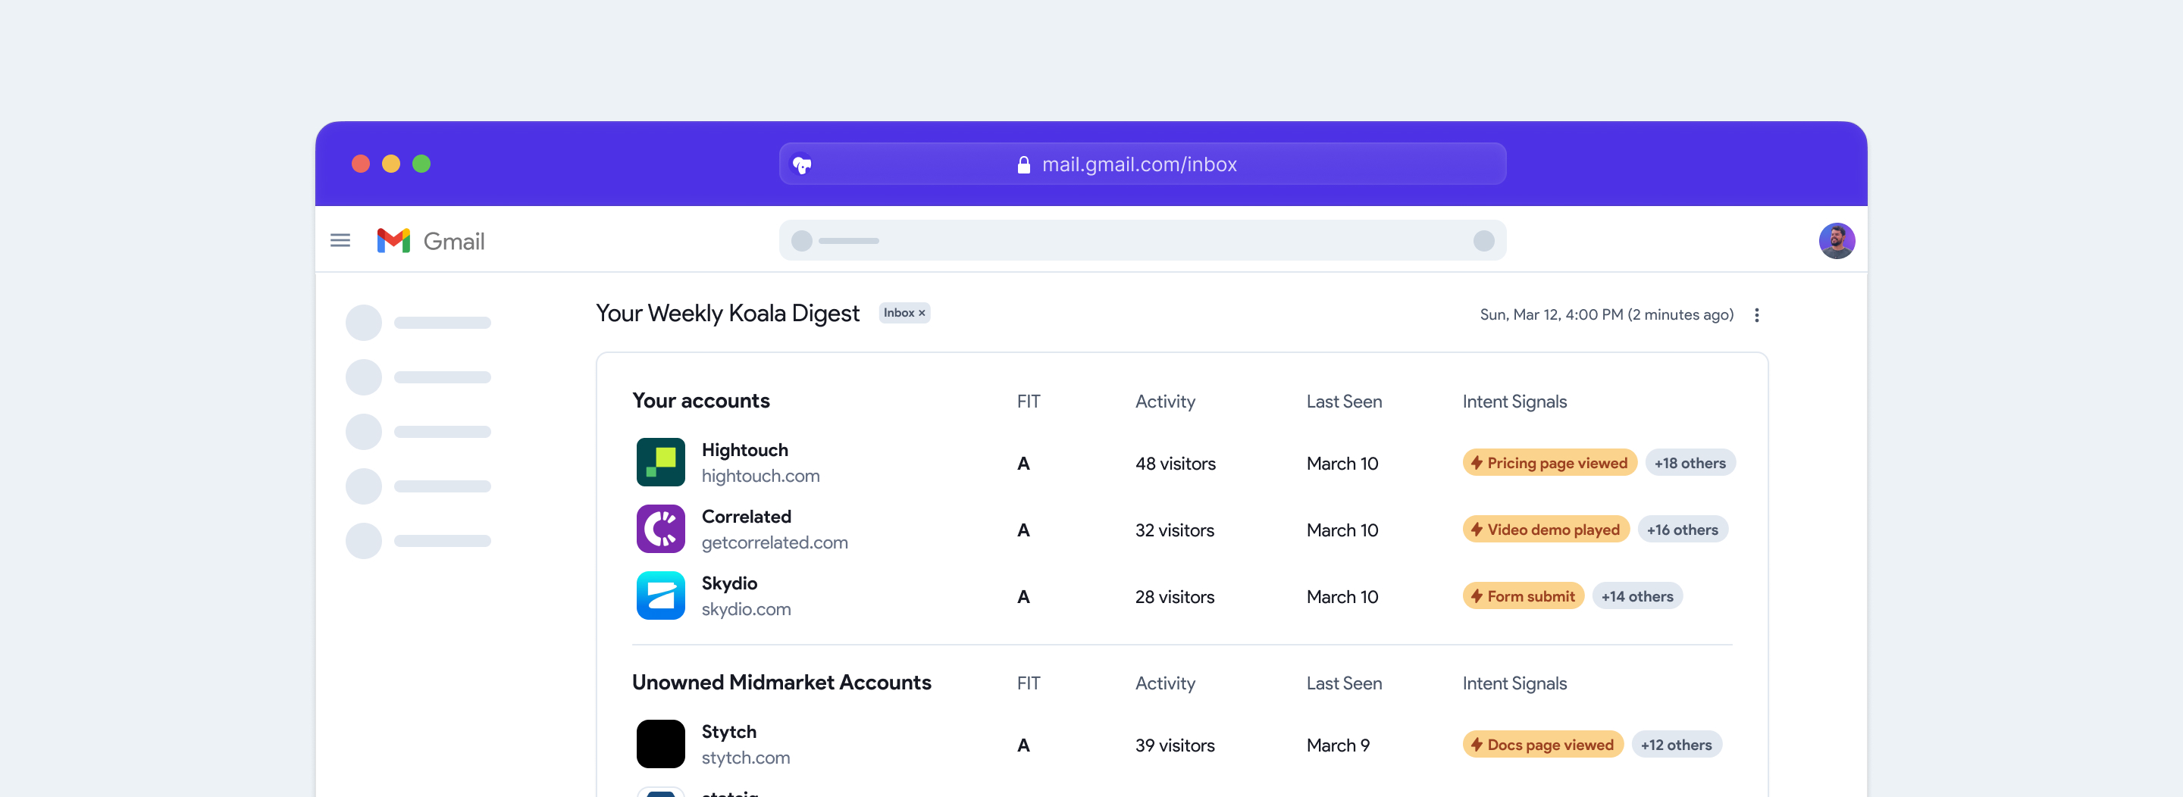
Task: Open the getcorrelated.com domain link
Action: pyautogui.click(x=774, y=543)
